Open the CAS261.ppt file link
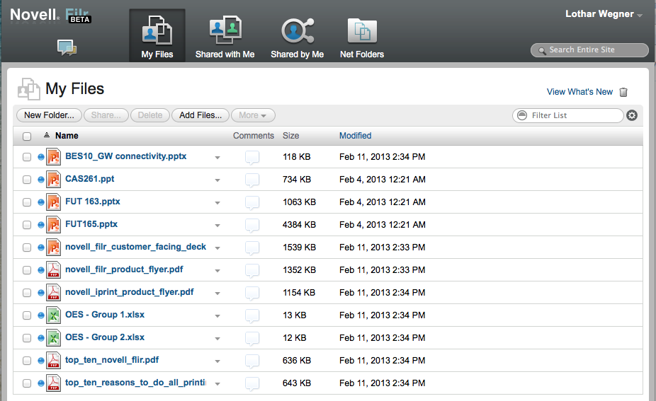The width and height of the screenshot is (656, 401). pyautogui.click(x=89, y=179)
